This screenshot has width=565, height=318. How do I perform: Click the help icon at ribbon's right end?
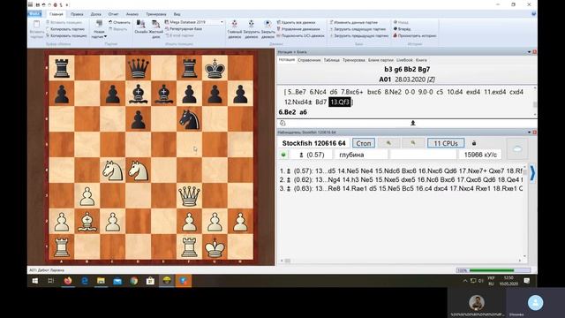533,14
